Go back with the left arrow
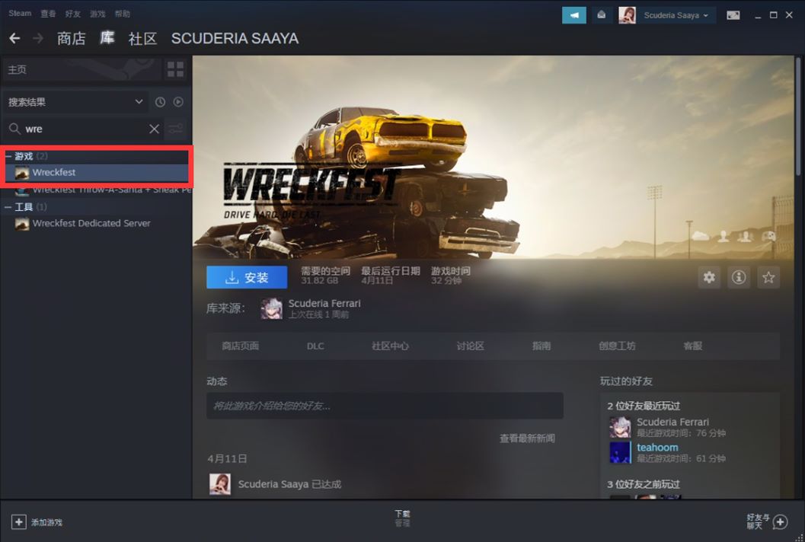Viewport: 805px width, 542px height. click(14, 38)
